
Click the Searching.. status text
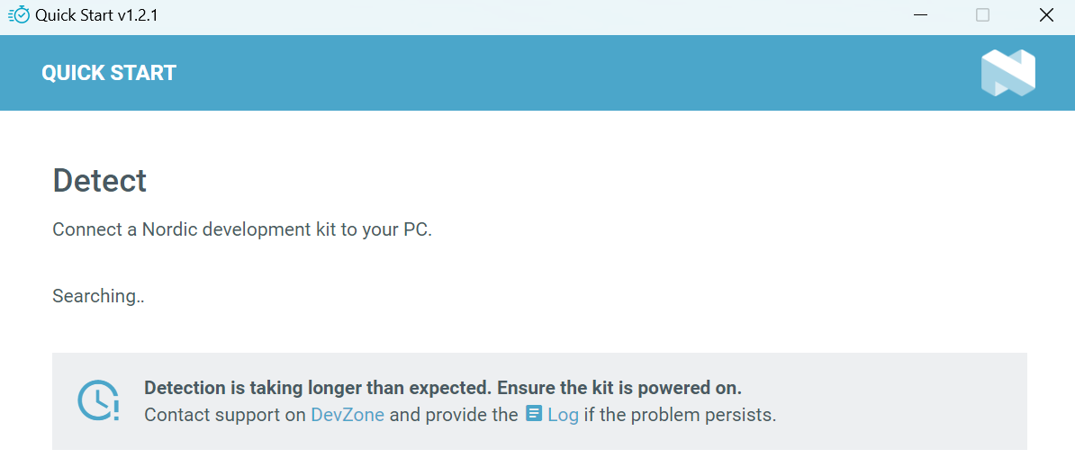point(98,297)
